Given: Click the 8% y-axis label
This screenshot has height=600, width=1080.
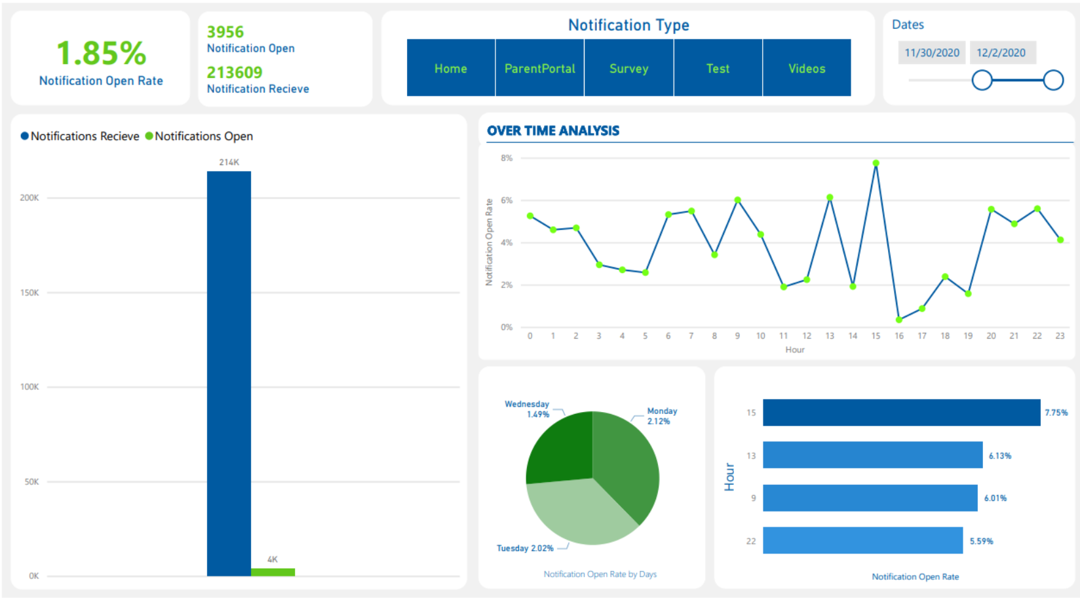Looking at the screenshot, I should click(507, 158).
